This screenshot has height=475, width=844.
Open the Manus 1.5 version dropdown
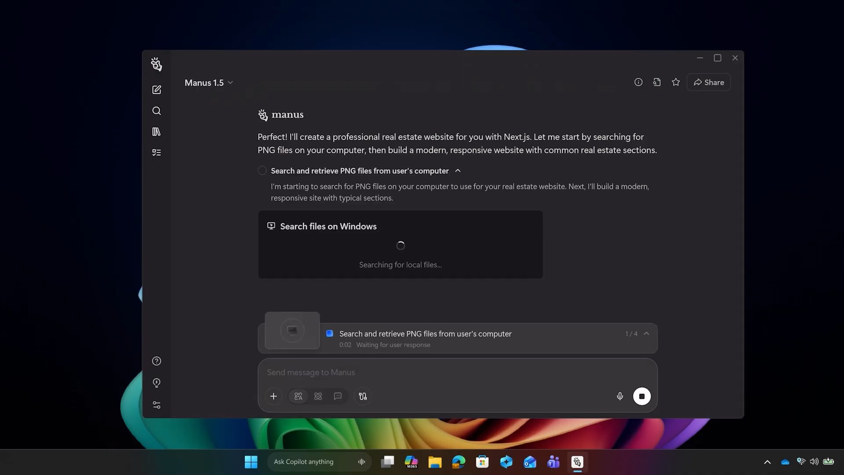pos(209,82)
